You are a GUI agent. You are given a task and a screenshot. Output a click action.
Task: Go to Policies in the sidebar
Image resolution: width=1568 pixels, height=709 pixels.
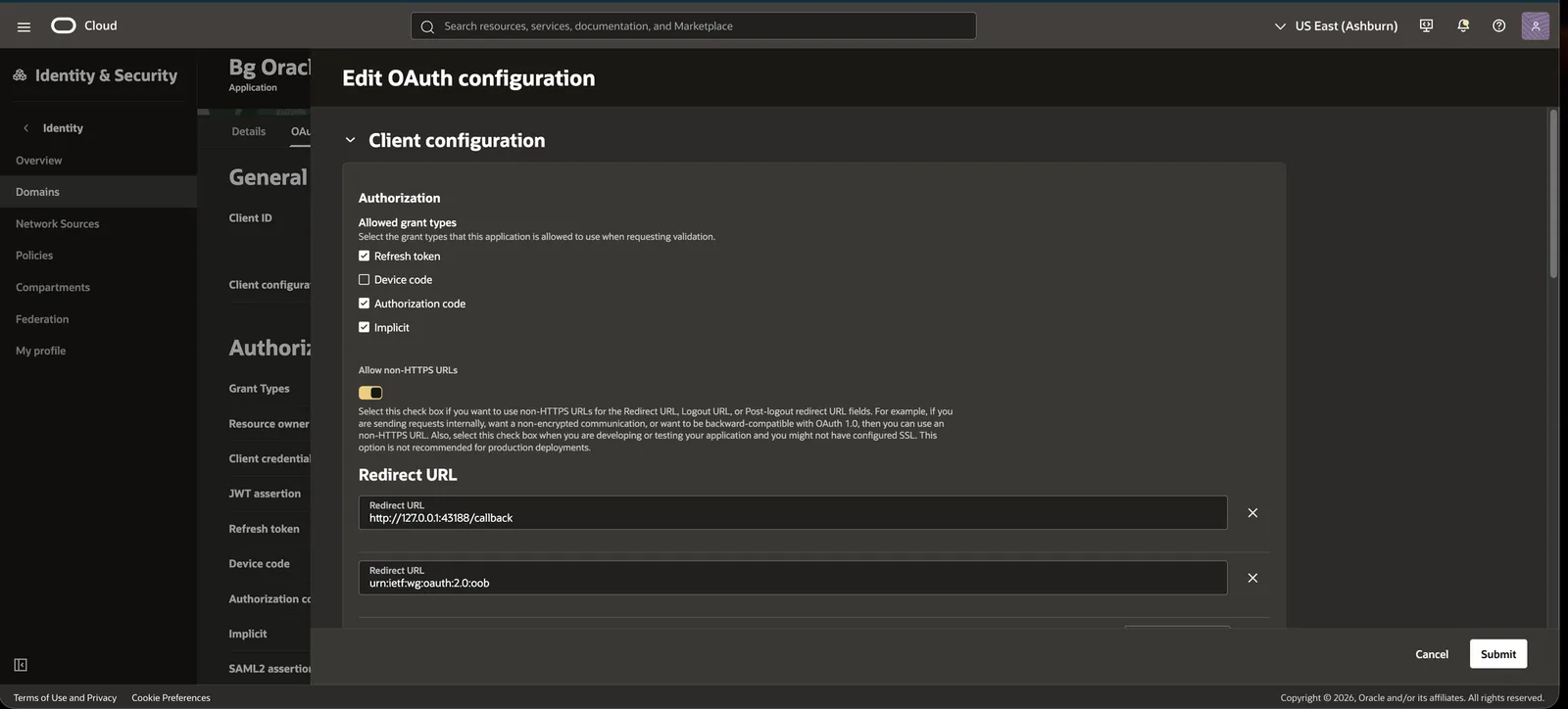pyautogui.click(x=34, y=256)
